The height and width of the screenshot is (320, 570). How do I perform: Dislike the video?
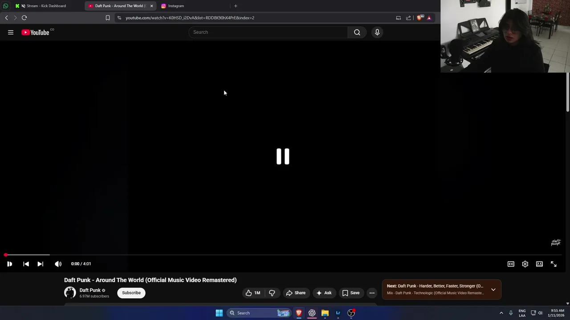272,293
